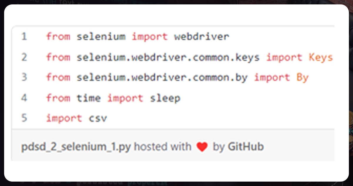Select line number 5
This screenshot has width=353, height=186.
[24, 118]
